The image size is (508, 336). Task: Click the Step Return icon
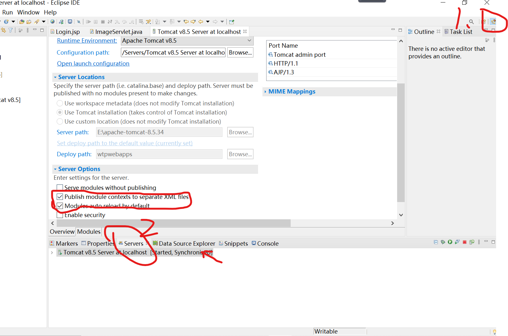132,22
